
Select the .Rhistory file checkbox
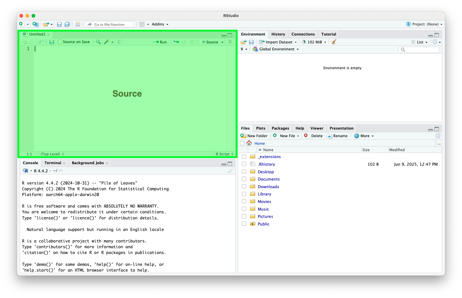tap(244, 164)
